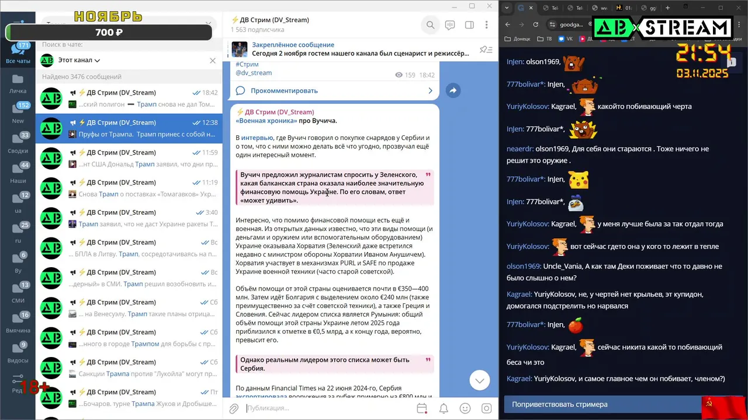Click the round camera video-message icon
Viewport: 748px width, 420px height.
(x=486, y=408)
